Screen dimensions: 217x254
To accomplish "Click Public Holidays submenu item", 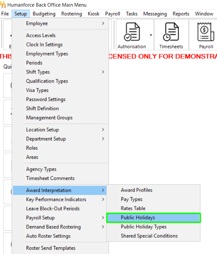I will 153,217.
